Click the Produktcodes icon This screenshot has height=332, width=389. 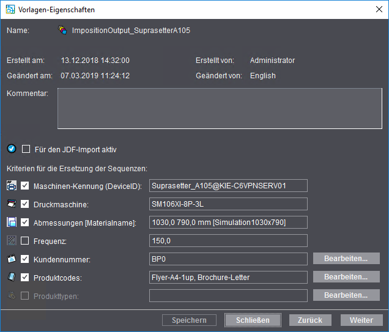pyautogui.click(x=11, y=277)
